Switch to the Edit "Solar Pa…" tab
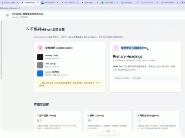Image resolution: width=185 pixels, height=138 pixels. click(x=70, y=3)
